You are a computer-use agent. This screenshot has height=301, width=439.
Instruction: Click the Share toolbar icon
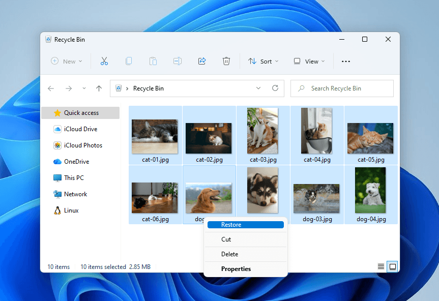(x=202, y=61)
